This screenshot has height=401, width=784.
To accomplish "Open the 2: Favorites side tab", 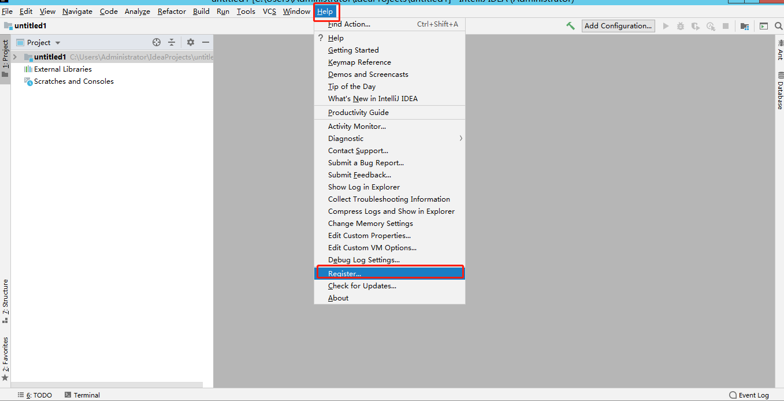I will [x=5, y=359].
